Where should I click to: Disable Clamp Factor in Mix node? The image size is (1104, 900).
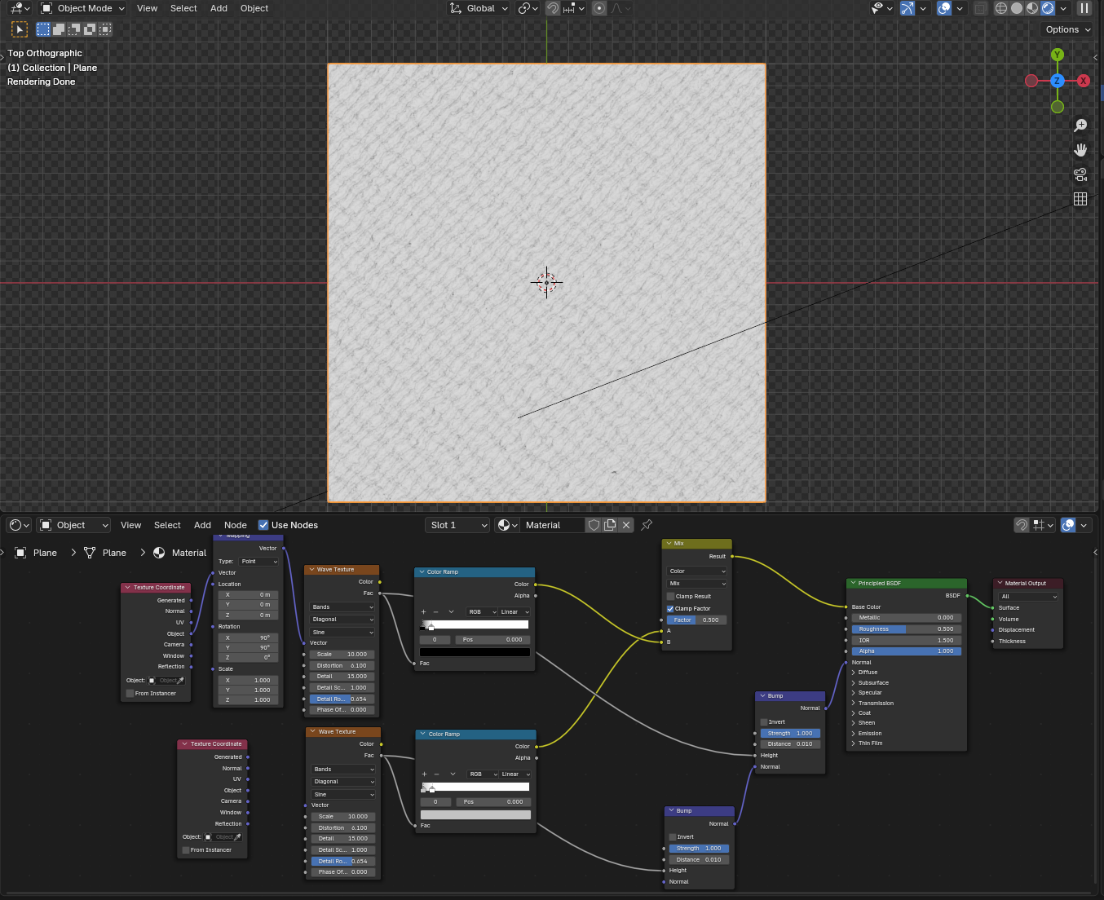[670, 608]
